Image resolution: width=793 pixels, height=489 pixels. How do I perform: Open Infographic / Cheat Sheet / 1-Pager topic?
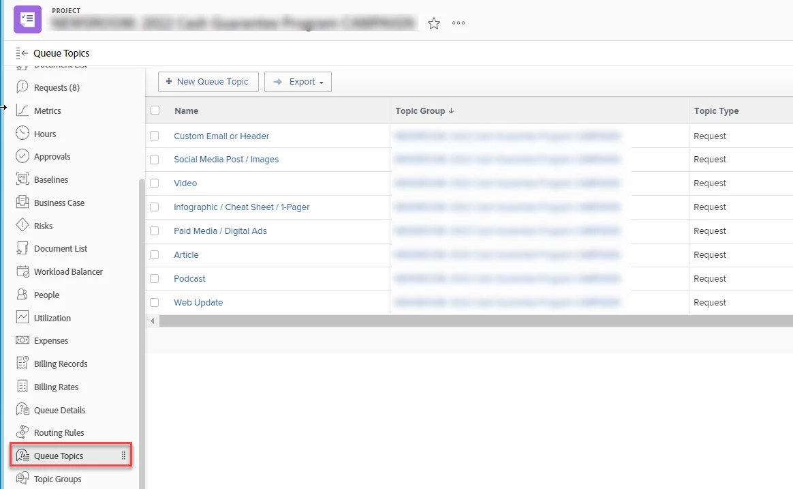coord(242,207)
